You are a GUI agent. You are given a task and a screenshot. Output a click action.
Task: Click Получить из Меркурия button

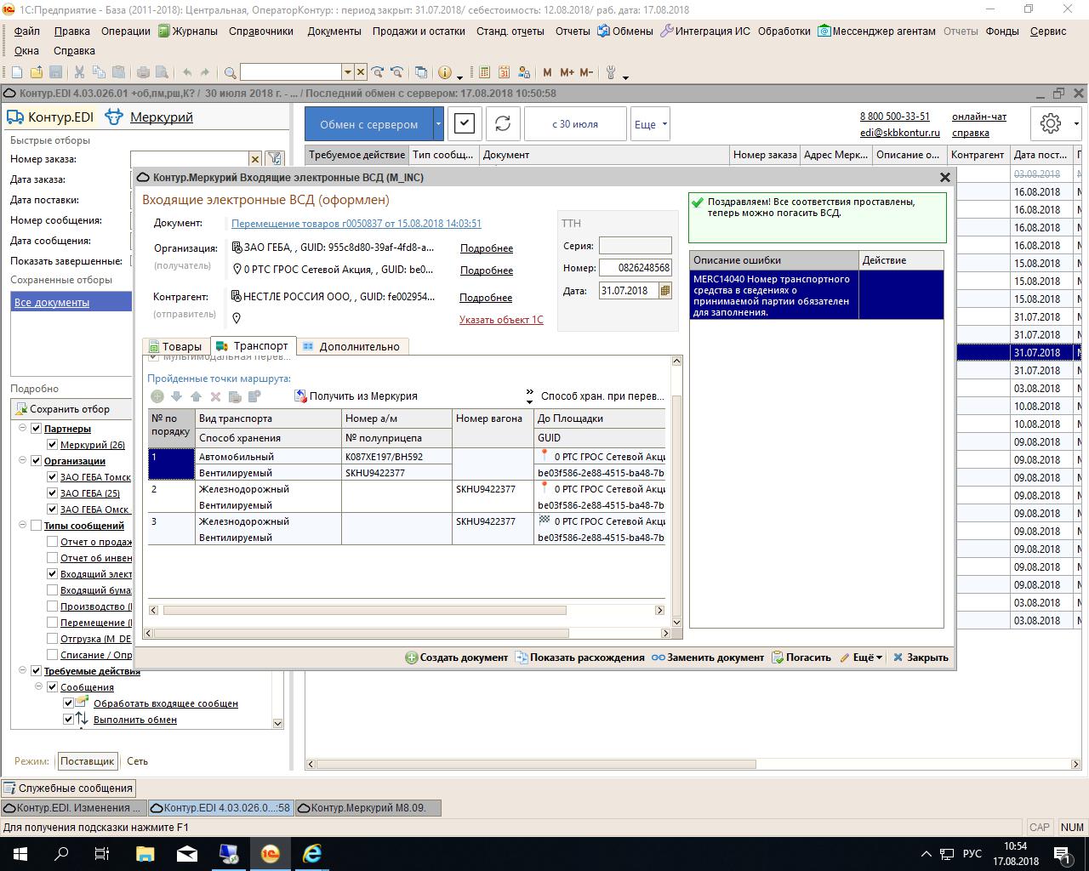click(356, 396)
